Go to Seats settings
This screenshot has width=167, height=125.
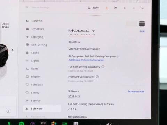coord(32,69)
